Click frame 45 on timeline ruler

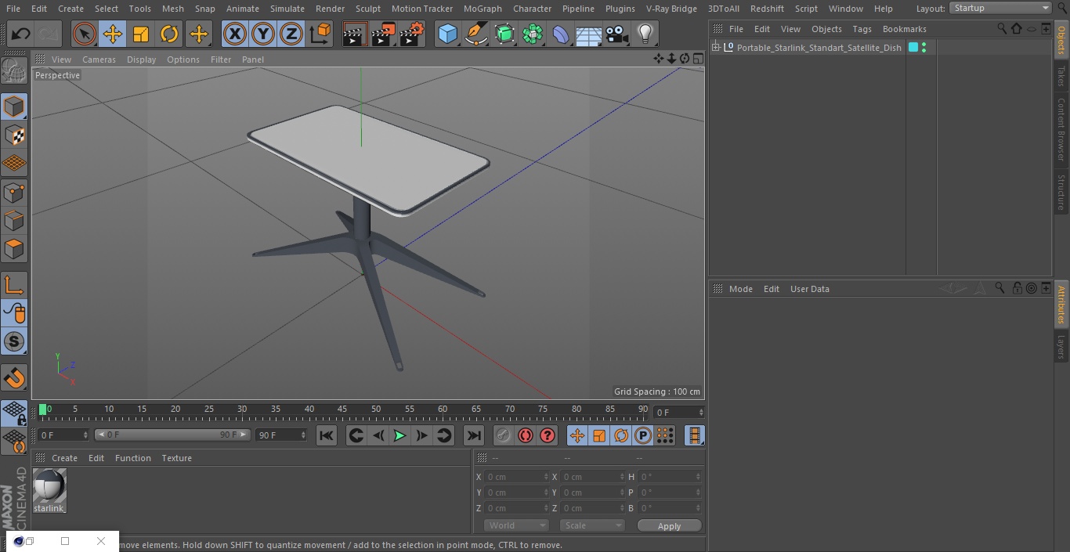342,409
